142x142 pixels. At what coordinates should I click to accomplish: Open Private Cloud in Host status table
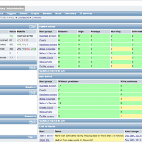pos(46,108)
